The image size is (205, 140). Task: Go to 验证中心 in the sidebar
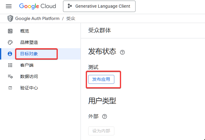(29, 88)
